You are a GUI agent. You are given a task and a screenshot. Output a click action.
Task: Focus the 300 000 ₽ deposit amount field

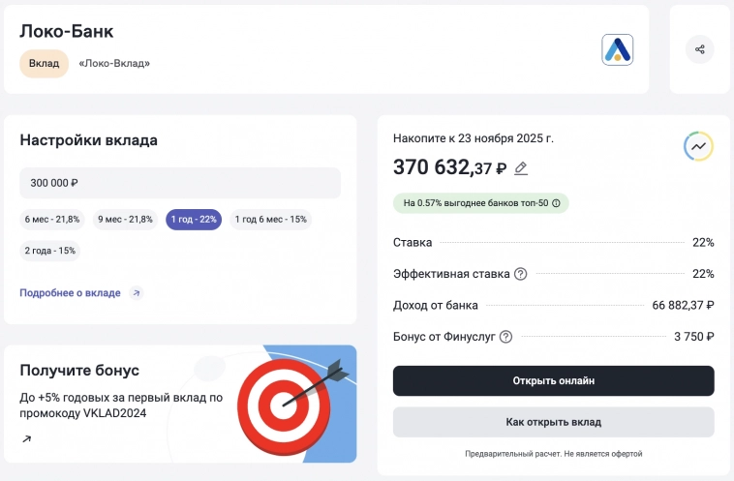[180, 183]
